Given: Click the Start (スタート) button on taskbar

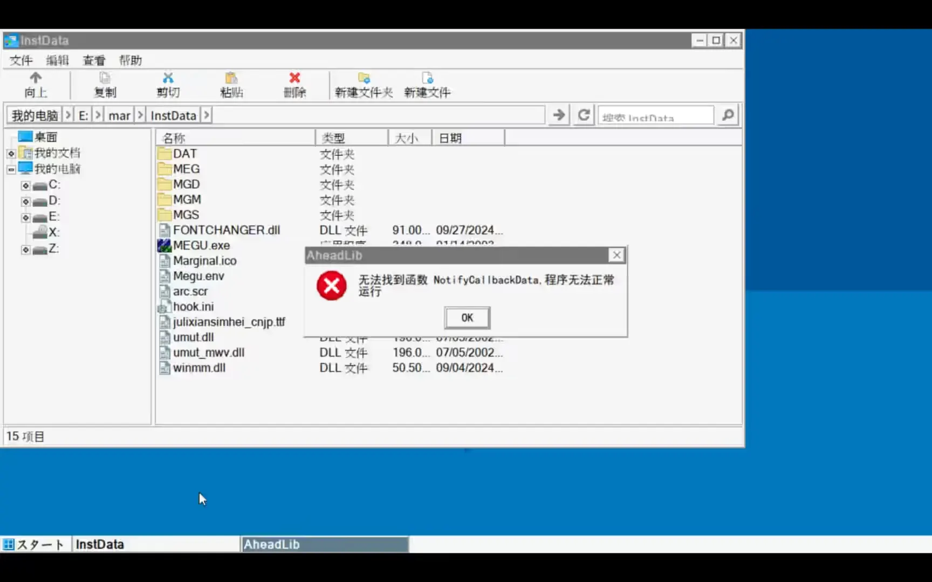Looking at the screenshot, I should (35, 544).
